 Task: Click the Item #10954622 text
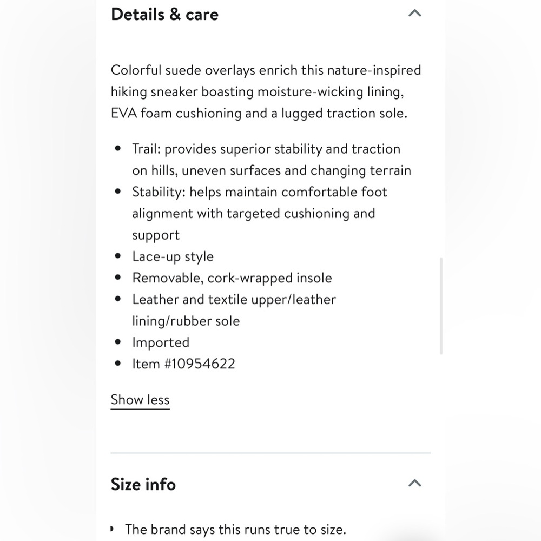coord(184,364)
